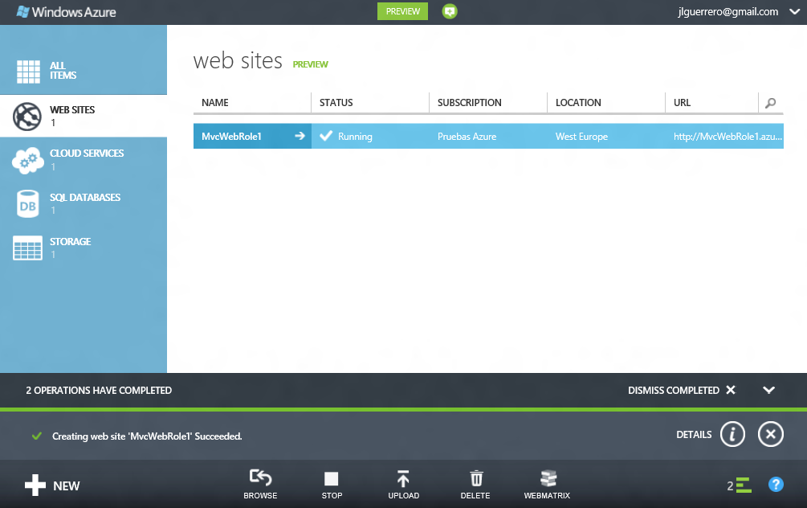Collapse the operations notification panel
Image resolution: width=807 pixels, height=508 pixels.
click(x=768, y=390)
